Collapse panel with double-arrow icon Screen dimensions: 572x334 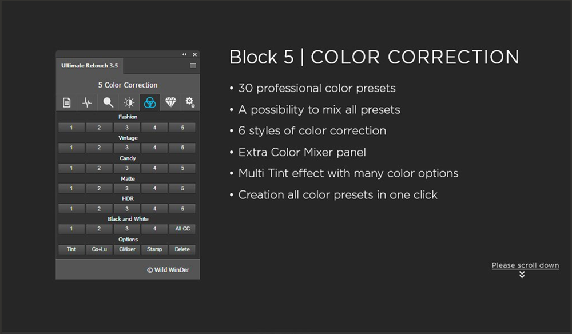(185, 54)
